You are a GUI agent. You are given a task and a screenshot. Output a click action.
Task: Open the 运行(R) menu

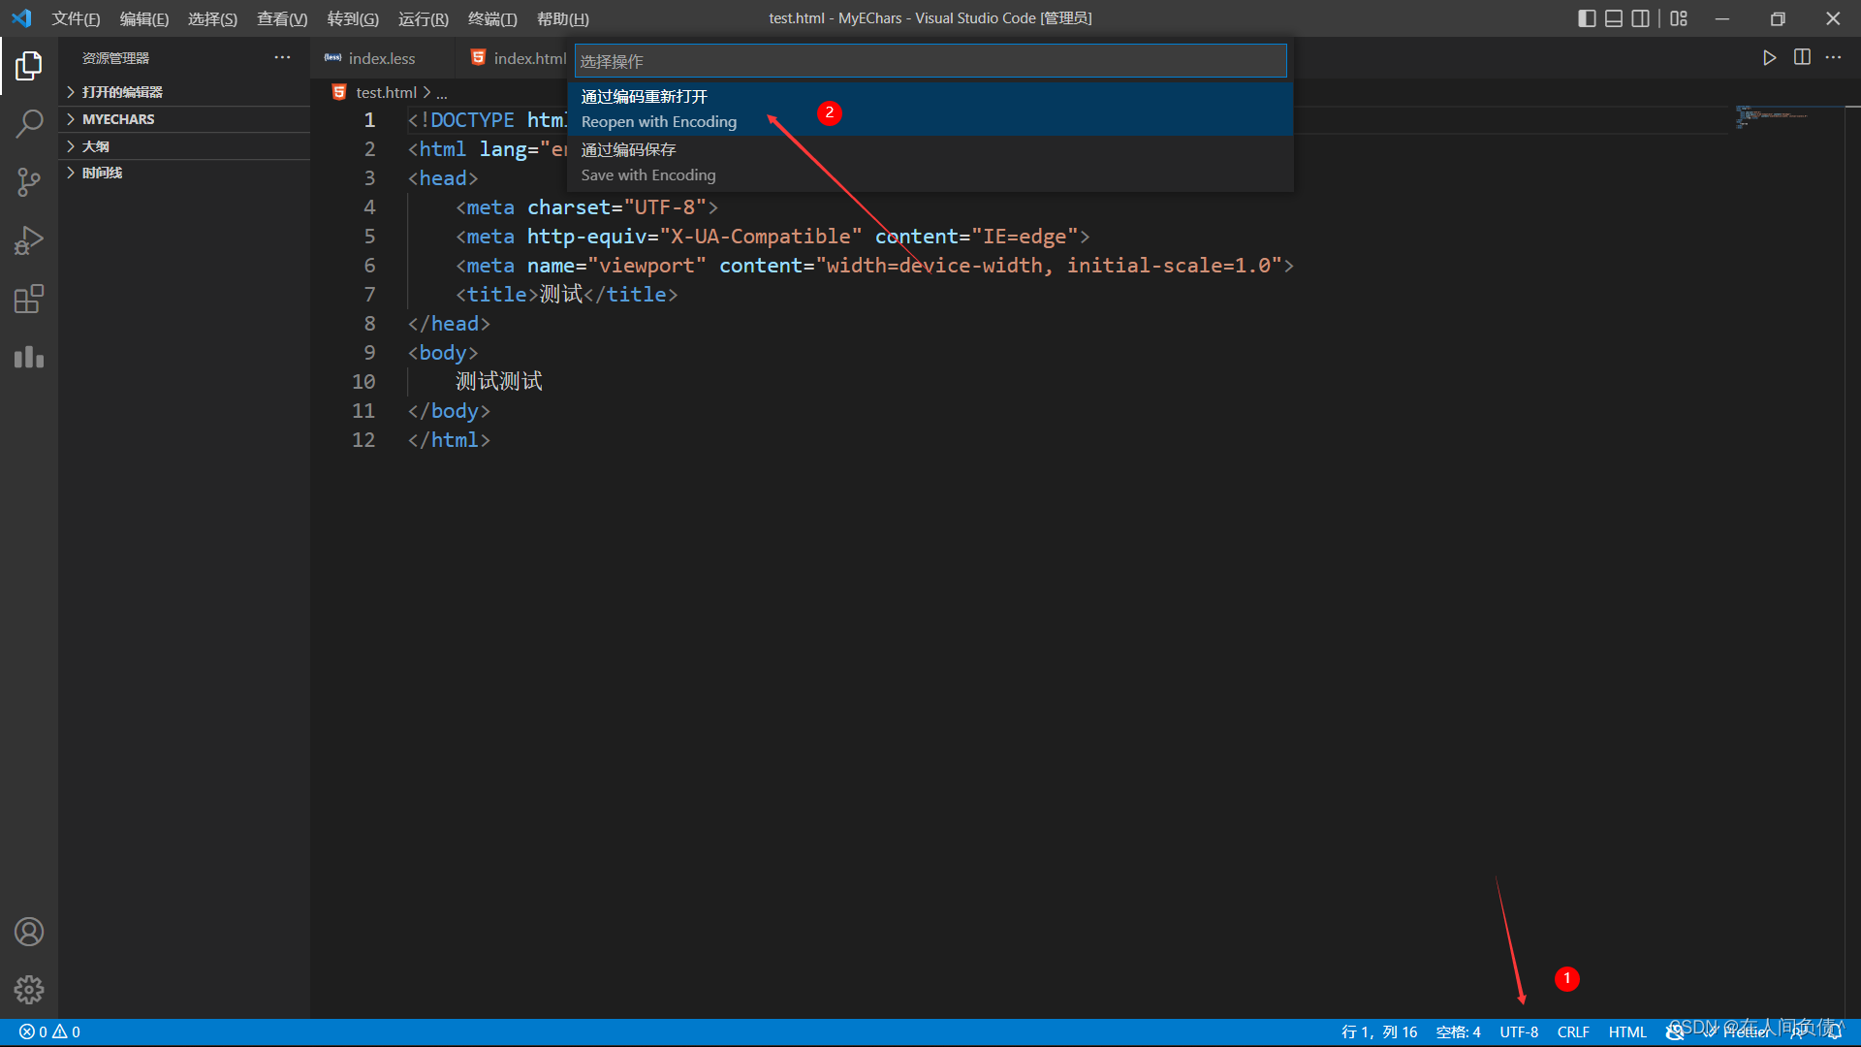pos(424,18)
